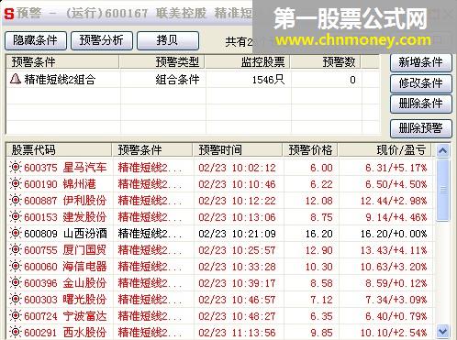Click alert time 02/23 10:21:09
Image resolution: width=457 pixels, height=340 pixels.
237,234
